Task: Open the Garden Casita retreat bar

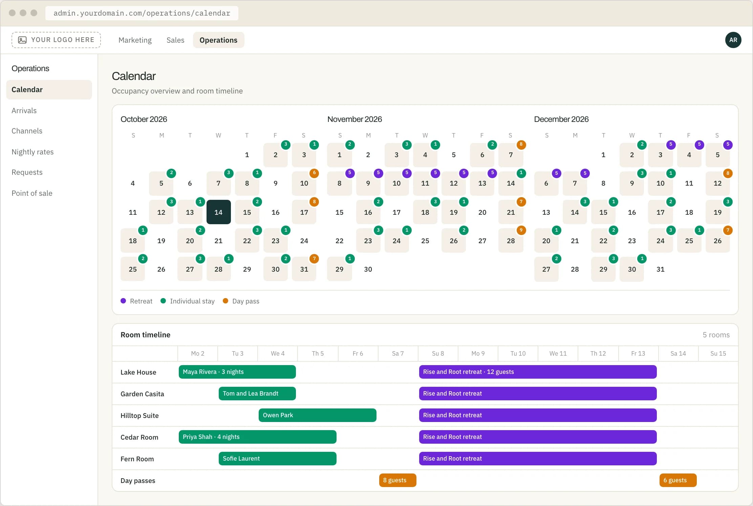Action: (x=538, y=394)
